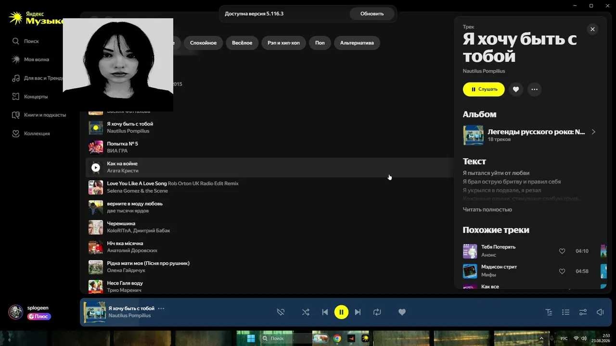Click Обновить to update the app
The height and width of the screenshot is (346, 616).
372,14
